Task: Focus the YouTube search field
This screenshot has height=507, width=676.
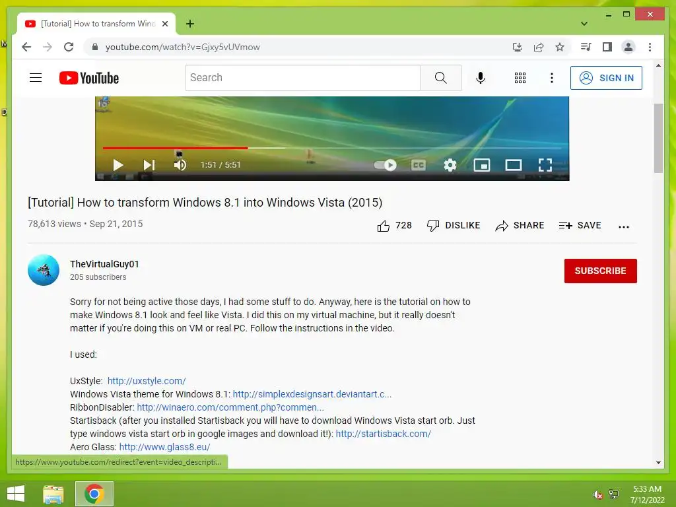Action: pyautogui.click(x=302, y=78)
